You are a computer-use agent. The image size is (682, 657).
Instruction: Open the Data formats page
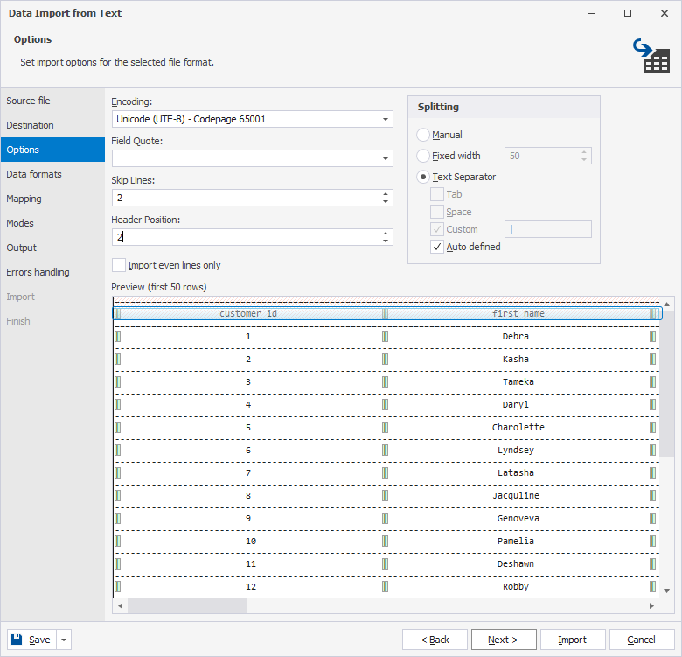click(52, 174)
